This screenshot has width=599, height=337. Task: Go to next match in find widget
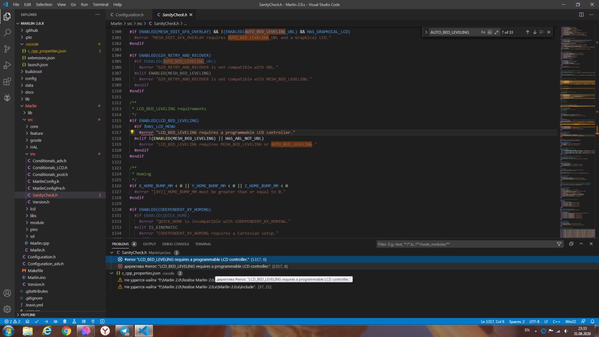[x=534, y=32]
